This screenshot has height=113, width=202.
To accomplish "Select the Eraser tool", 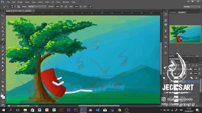I will [3, 55].
